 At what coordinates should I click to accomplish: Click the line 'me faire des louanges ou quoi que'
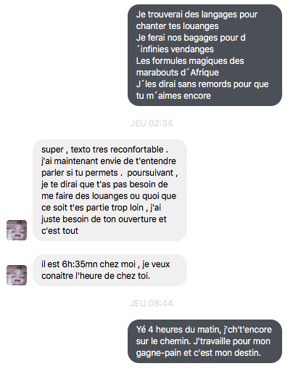109,196
